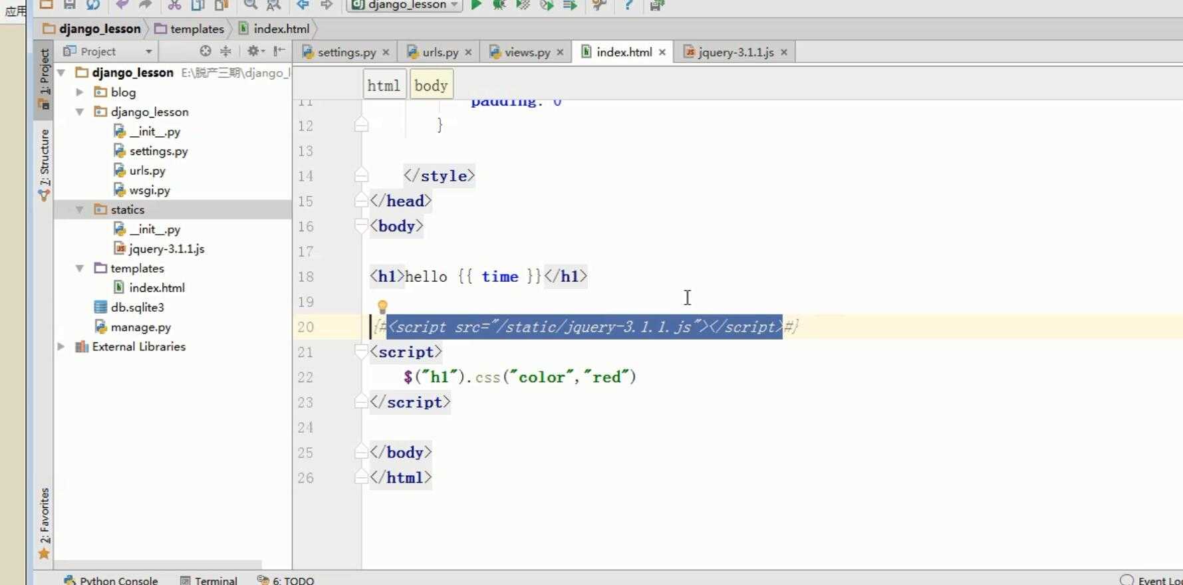Click the Cut scissors icon

(174, 4)
